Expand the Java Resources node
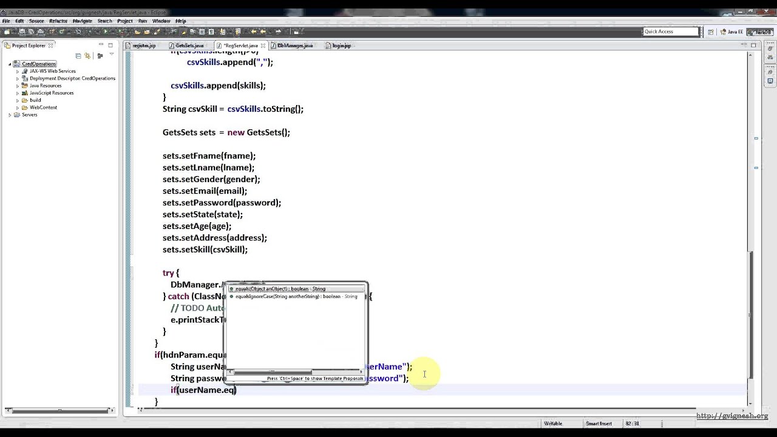777x437 pixels. pos(18,86)
